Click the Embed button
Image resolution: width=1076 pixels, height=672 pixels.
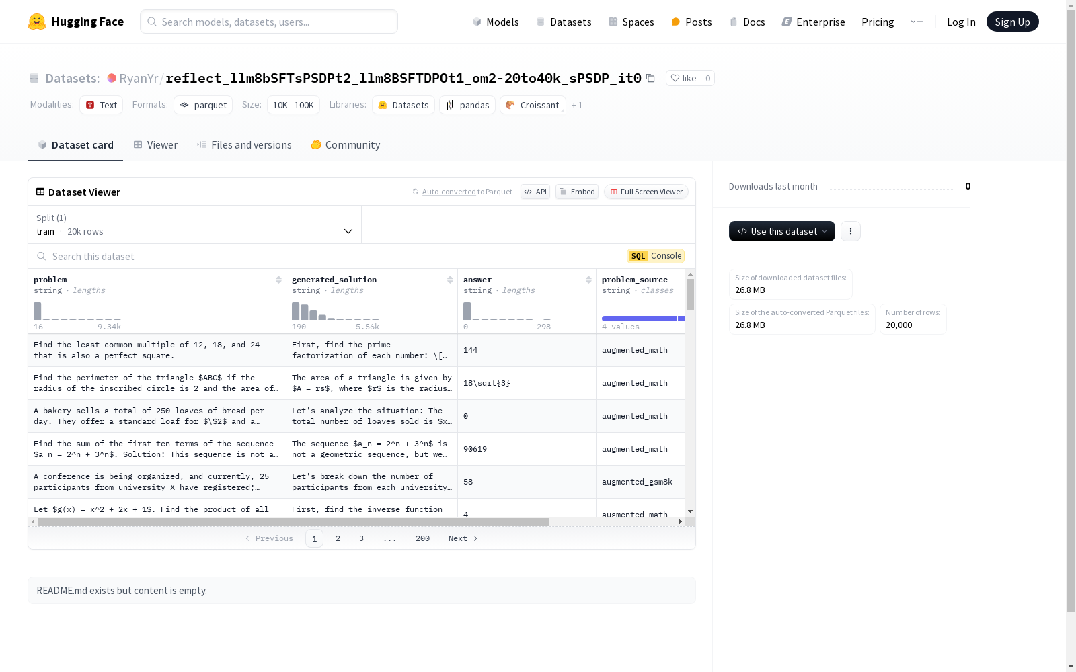click(x=577, y=192)
